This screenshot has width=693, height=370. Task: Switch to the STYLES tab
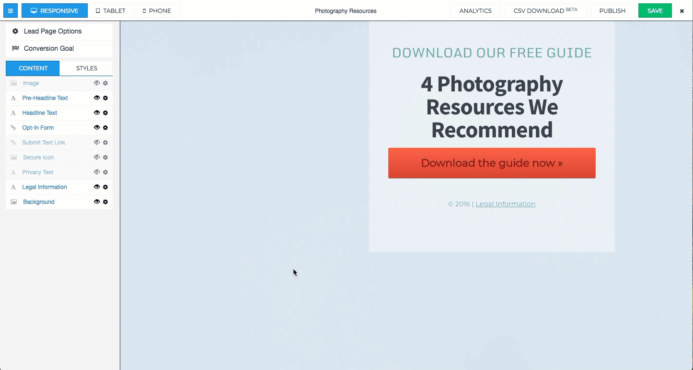pyautogui.click(x=86, y=68)
